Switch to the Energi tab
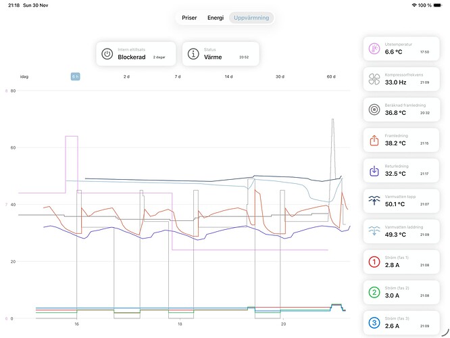450x338 pixels. pos(216,18)
